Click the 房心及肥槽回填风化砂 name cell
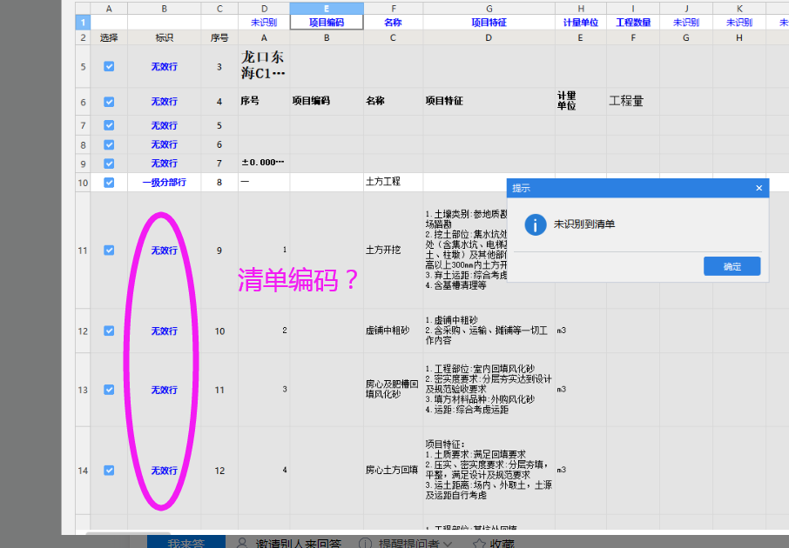This screenshot has width=789, height=548. 393,390
